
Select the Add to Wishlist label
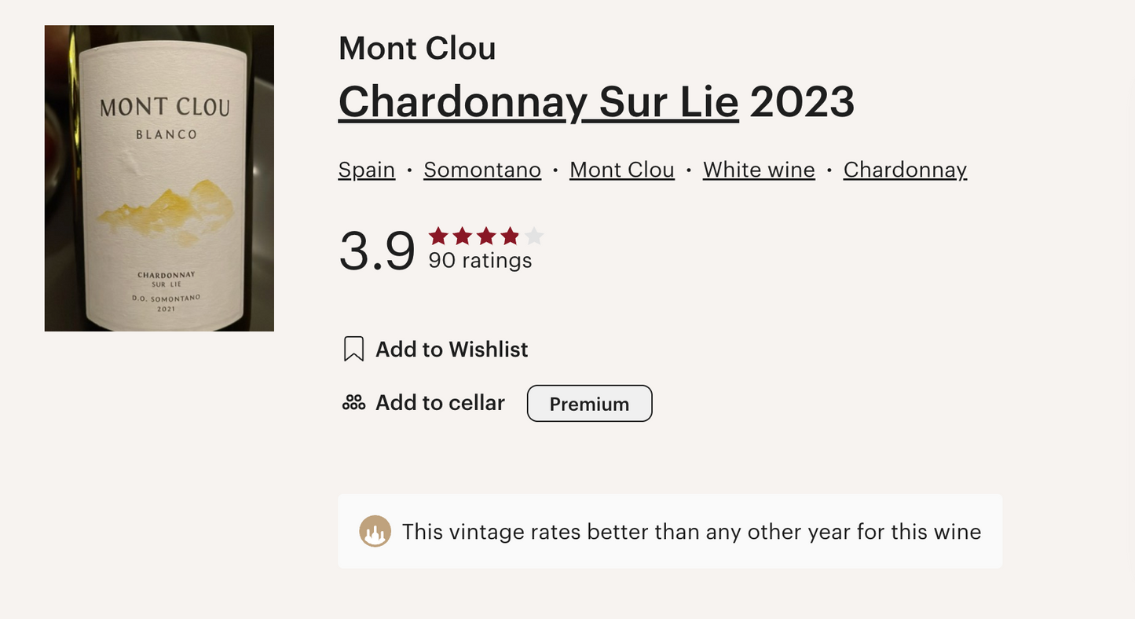(452, 349)
